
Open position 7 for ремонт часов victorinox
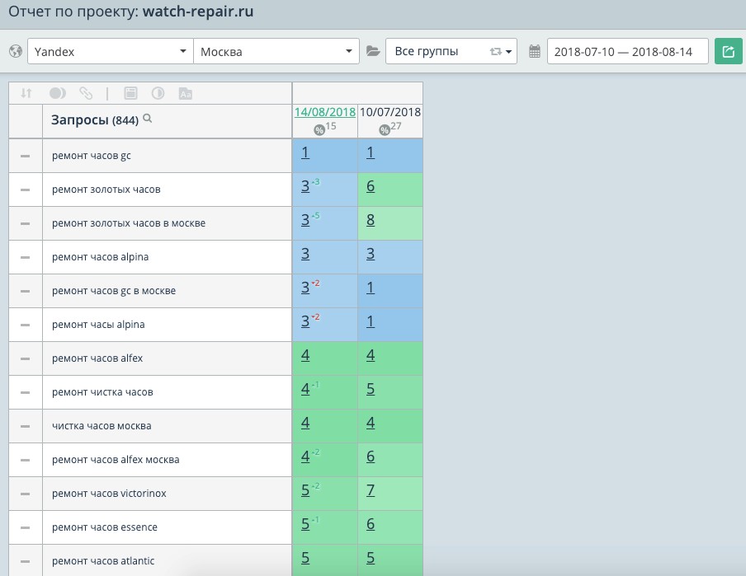pos(371,490)
